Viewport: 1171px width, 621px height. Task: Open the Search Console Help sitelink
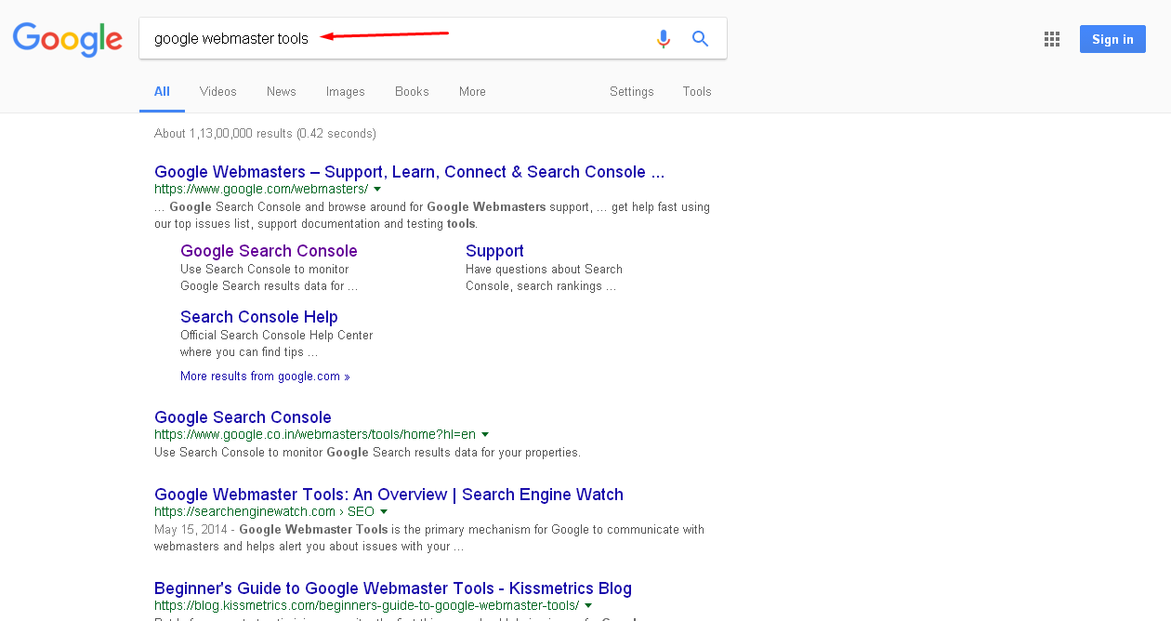(x=259, y=317)
